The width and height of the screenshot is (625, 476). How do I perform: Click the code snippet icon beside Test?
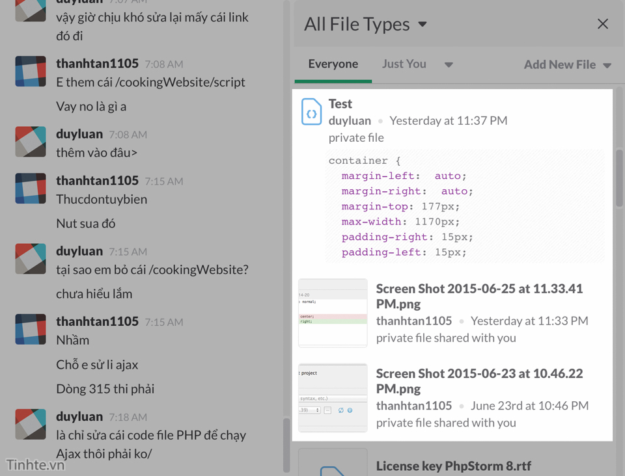click(x=311, y=112)
